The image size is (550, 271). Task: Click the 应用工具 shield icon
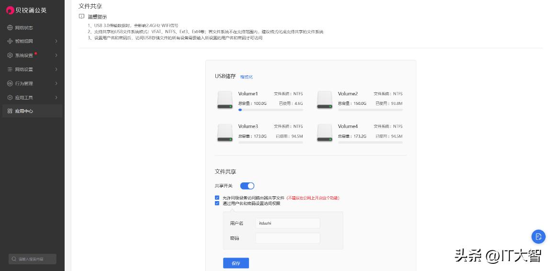click(x=10, y=98)
